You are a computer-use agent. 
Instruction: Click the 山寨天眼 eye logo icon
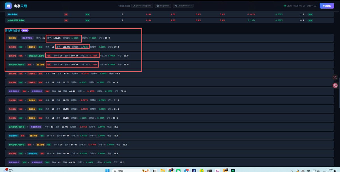(x=8, y=6)
